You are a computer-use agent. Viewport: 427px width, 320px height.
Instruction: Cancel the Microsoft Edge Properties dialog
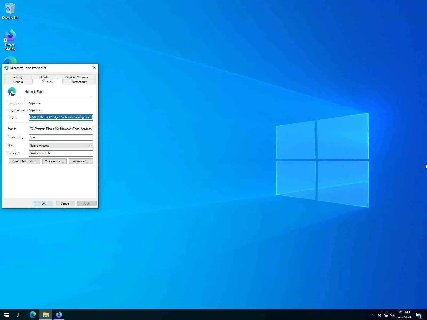coord(65,203)
